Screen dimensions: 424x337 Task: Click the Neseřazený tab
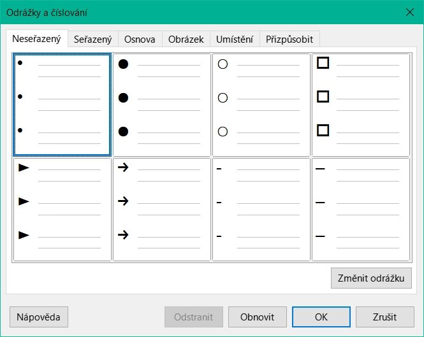[37, 38]
